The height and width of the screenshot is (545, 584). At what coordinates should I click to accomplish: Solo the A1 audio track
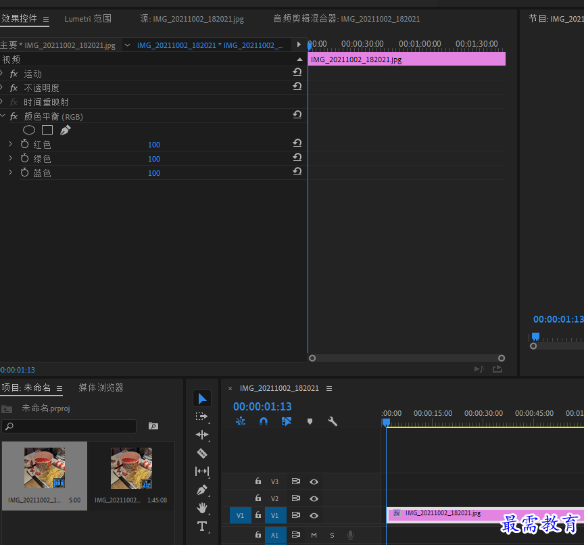pyautogui.click(x=332, y=535)
